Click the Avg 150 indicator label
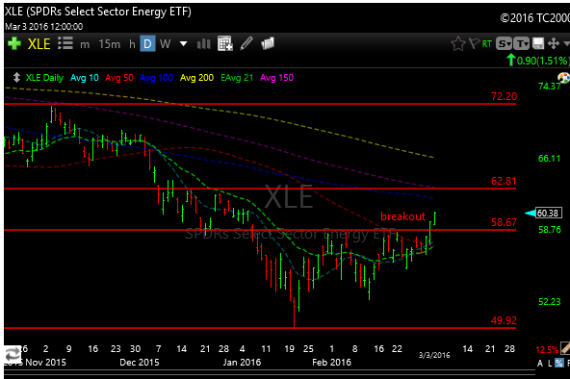Viewport: 570px width, 379px height. (x=276, y=78)
